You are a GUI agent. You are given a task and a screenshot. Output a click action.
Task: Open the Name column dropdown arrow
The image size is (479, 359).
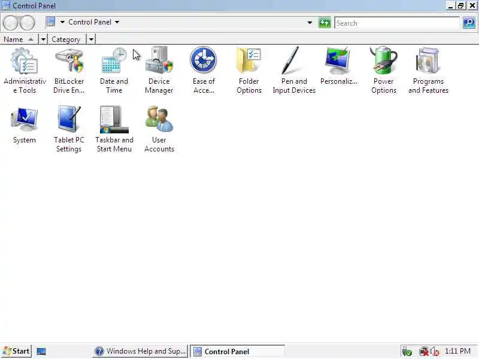tap(43, 39)
